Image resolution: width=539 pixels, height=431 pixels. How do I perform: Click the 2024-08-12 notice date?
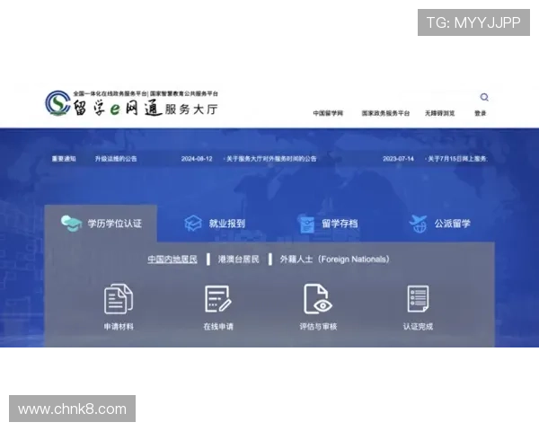tap(197, 159)
